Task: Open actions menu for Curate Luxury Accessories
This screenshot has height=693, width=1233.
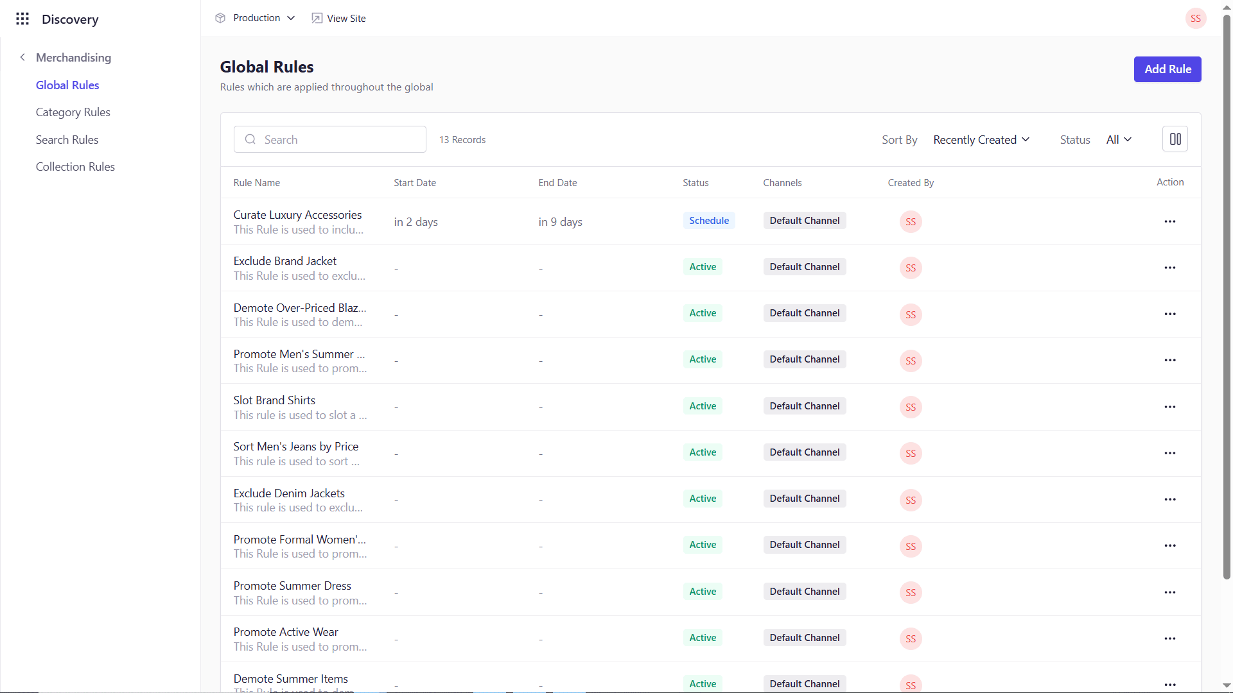Action: 1169,221
